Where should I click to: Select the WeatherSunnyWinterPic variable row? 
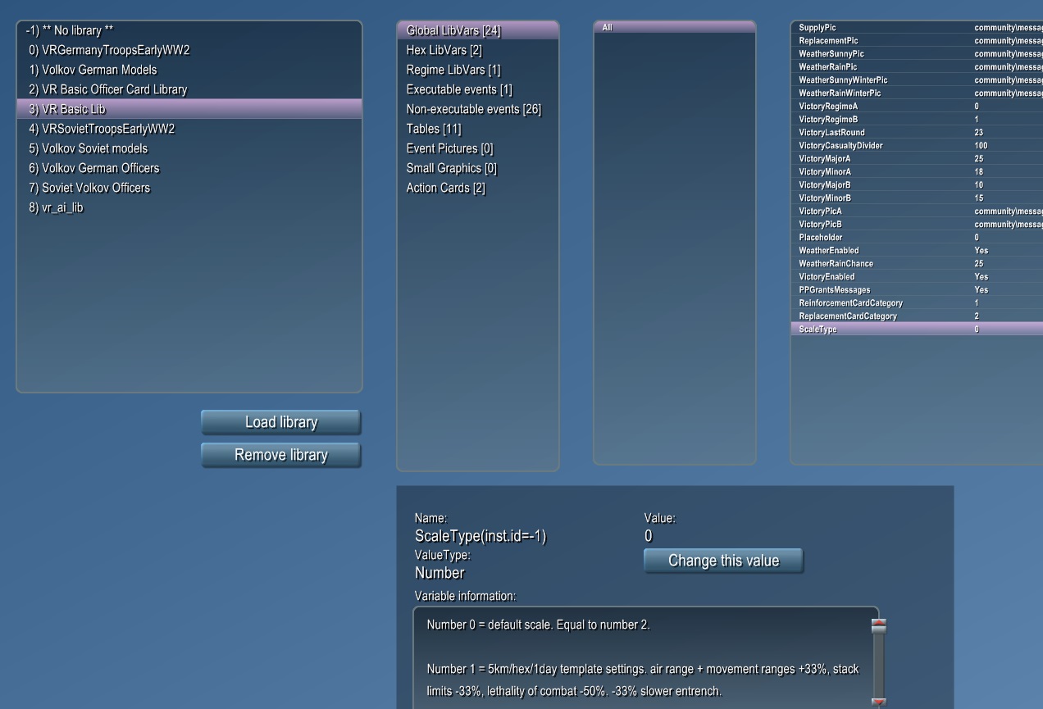tap(918, 80)
